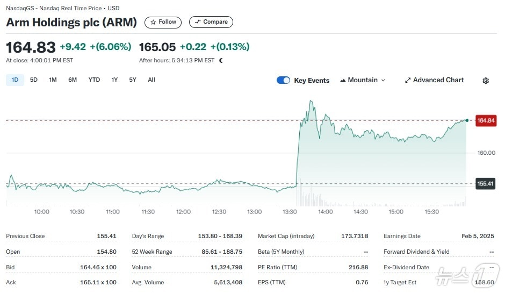Viewport: 505px width, 294px height.
Task: Click the Arm Holdings plc (ARM) title
Action: coord(71,22)
